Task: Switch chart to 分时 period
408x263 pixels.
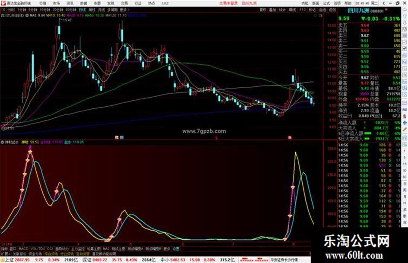Action: [x=11, y=10]
